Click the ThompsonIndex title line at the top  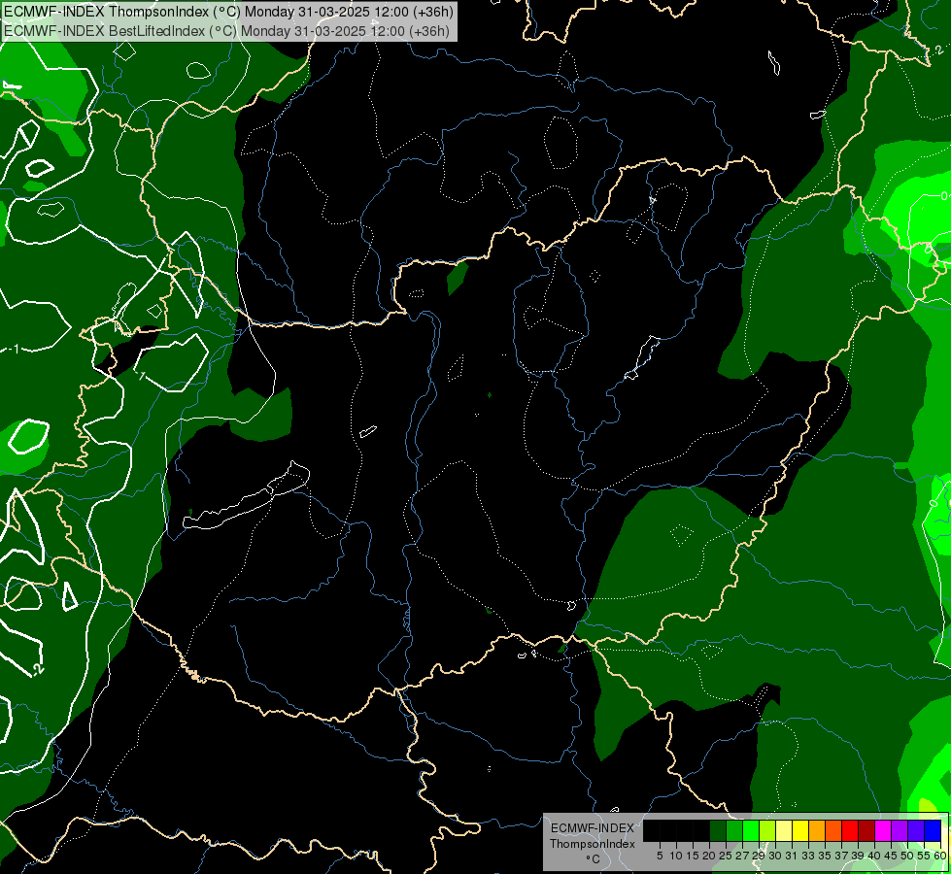228,12
